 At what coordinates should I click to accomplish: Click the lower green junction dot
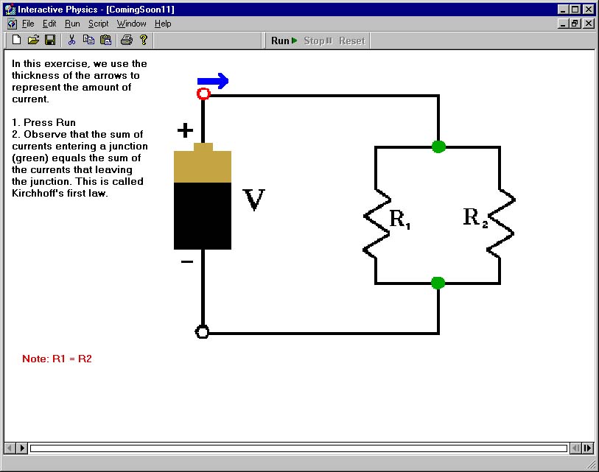point(438,283)
